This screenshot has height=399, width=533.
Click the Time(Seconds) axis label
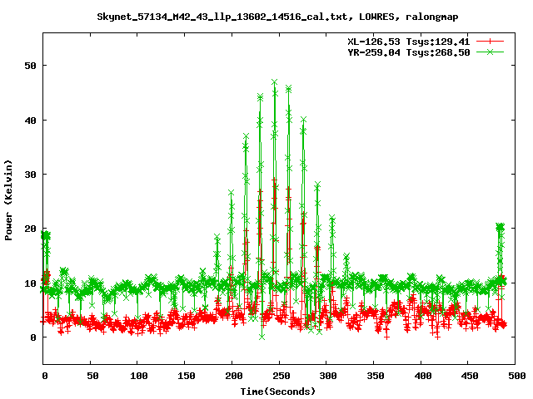click(x=278, y=392)
